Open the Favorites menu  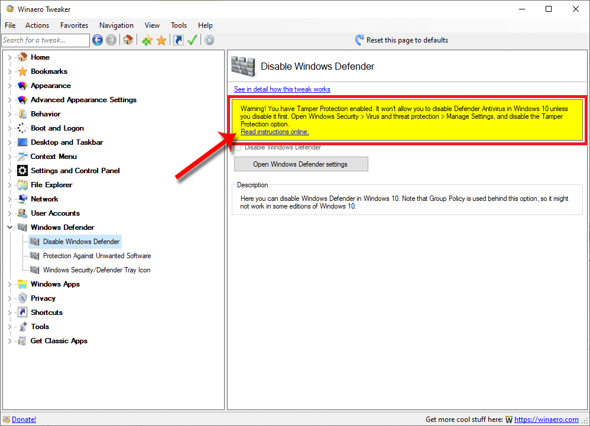click(x=74, y=25)
